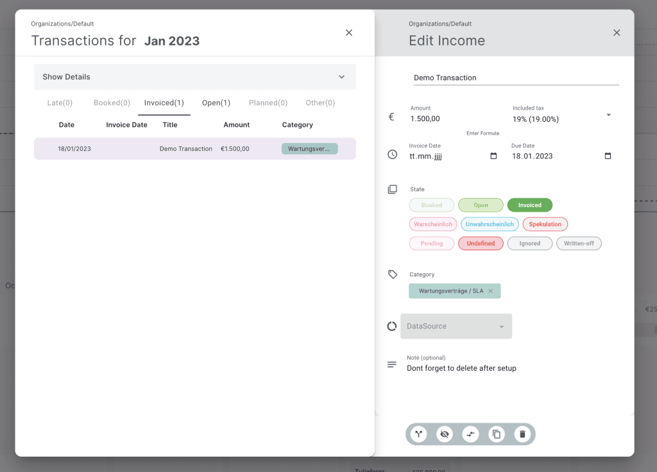The height and width of the screenshot is (472, 657).
Task: Close the Edit Income panel
Action: [617, 33]
